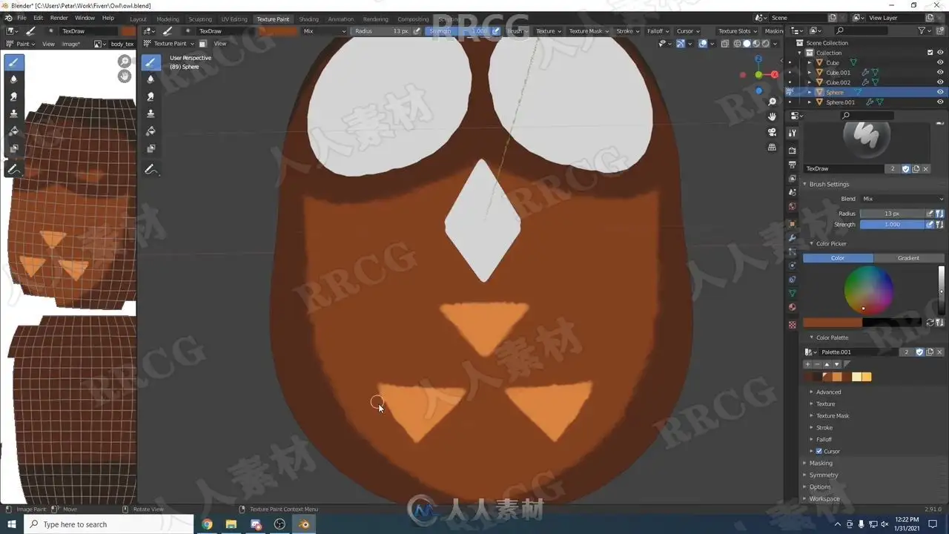949x534 pixels.
Task: Select the Smear tool in the 3D viewport
Action: (x=151, y=96)
